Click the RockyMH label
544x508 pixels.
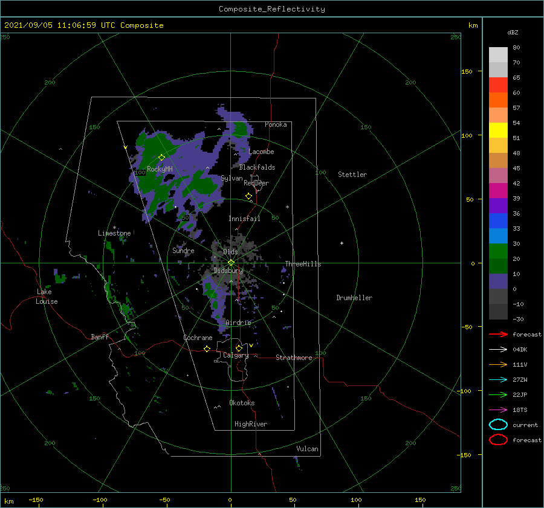coord(160,169)
